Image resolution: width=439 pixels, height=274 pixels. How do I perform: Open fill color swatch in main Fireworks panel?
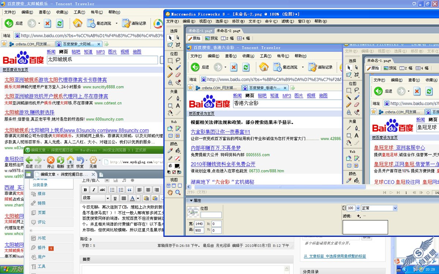(177, 166)
